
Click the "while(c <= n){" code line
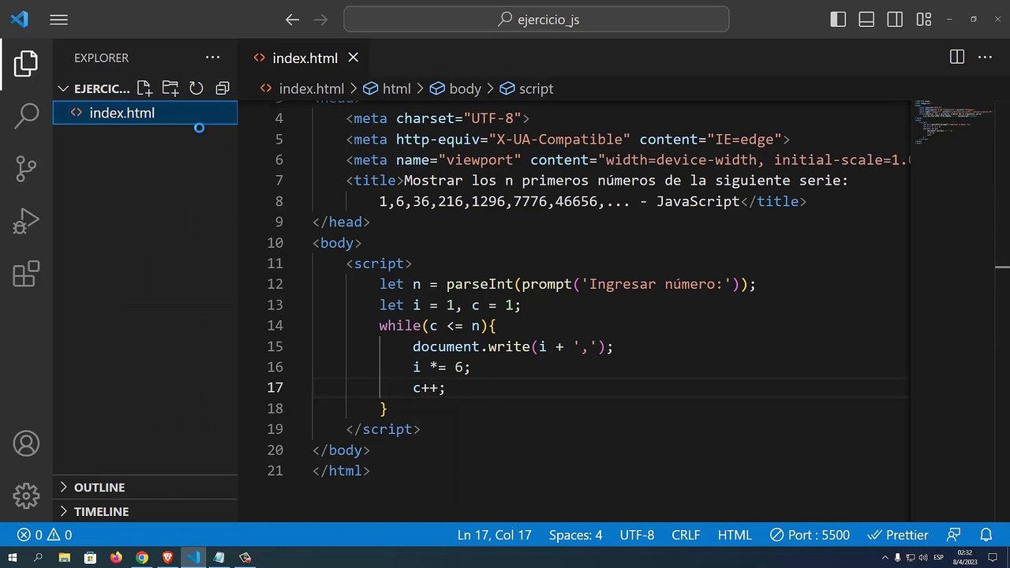click(437, 326)
